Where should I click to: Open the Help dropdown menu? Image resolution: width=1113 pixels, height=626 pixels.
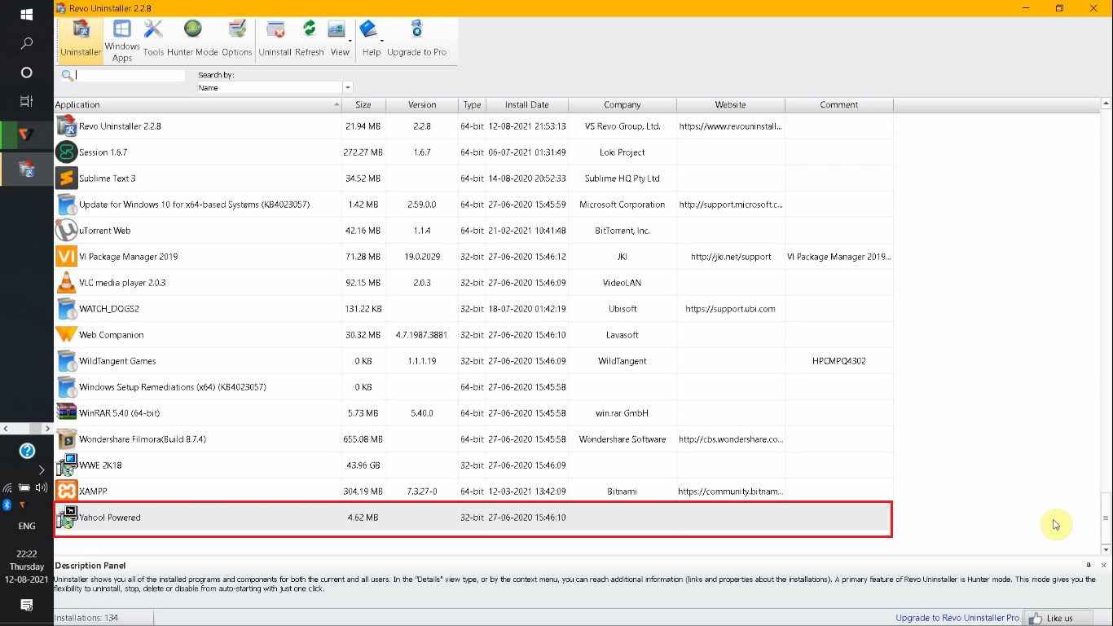[x=372, y=40]
